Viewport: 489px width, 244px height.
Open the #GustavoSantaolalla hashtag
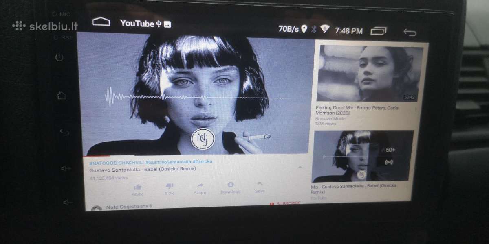click(168, 162)
